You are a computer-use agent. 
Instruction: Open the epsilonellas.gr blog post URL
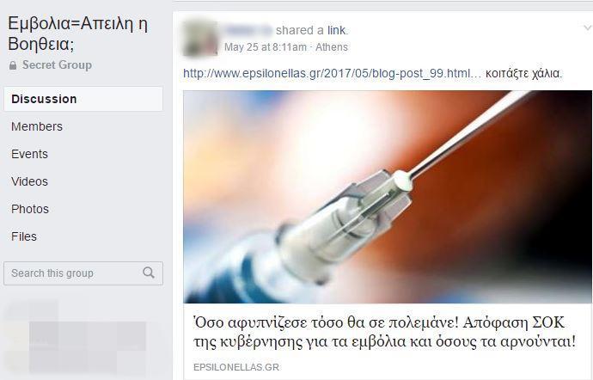332,73
